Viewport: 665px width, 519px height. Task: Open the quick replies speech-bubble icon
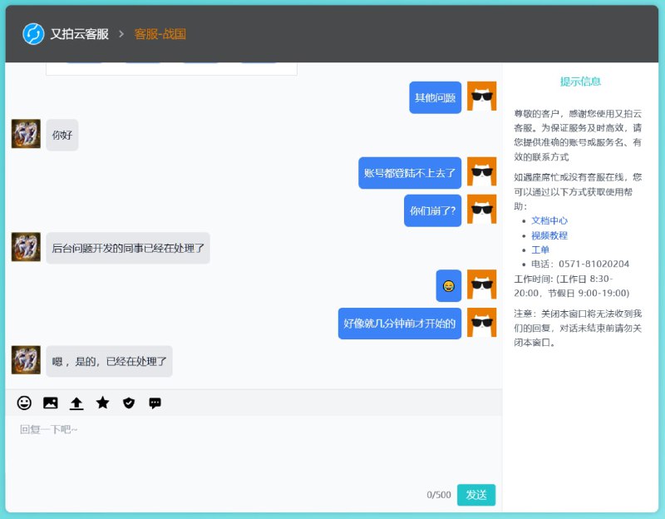click(155, 403)
